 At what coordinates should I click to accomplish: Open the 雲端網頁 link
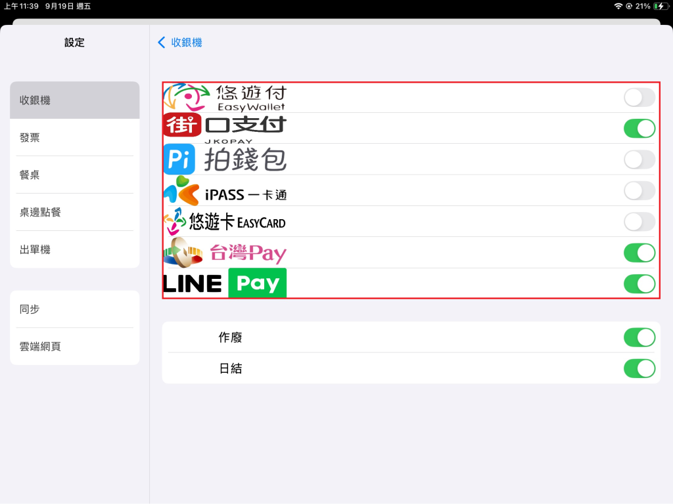pos(74,346)
